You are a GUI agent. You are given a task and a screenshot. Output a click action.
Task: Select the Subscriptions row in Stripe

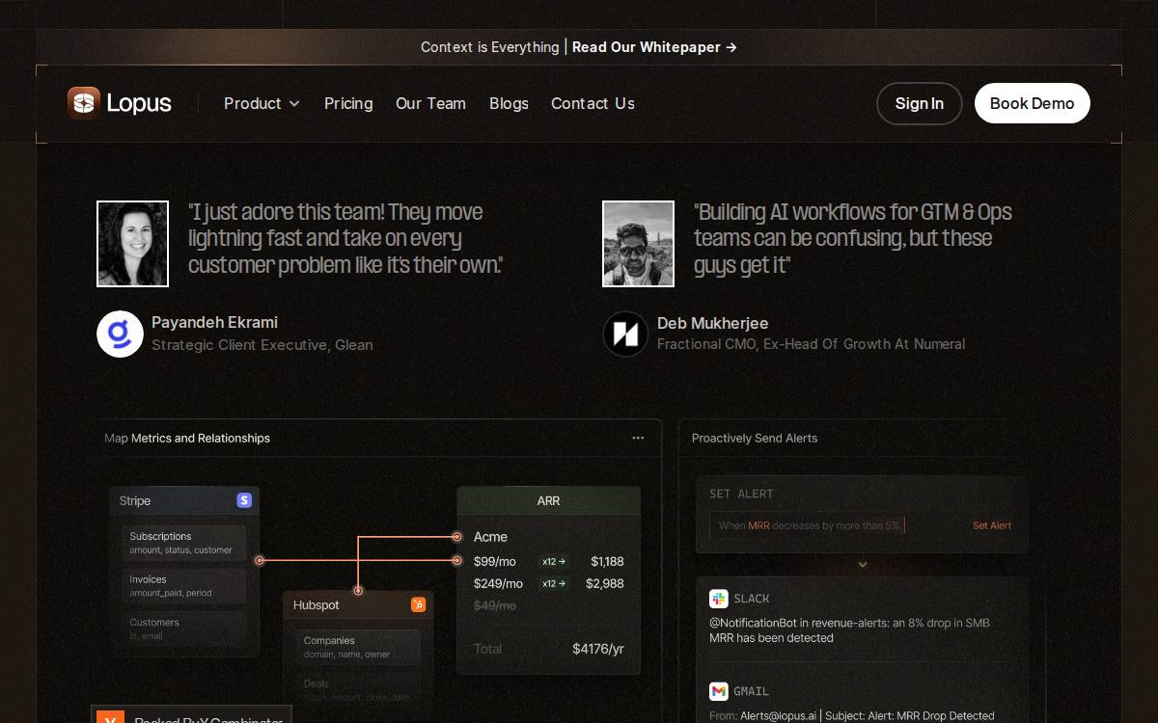183,543
